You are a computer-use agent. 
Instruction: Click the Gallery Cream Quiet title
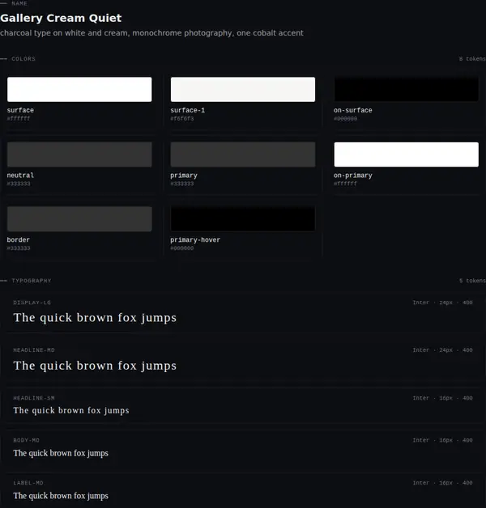tap(61, 18)
